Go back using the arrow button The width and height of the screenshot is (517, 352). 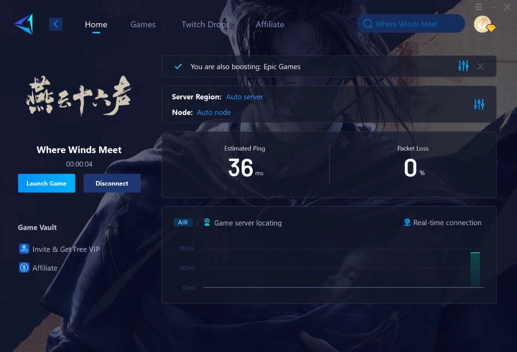[56, 24]
